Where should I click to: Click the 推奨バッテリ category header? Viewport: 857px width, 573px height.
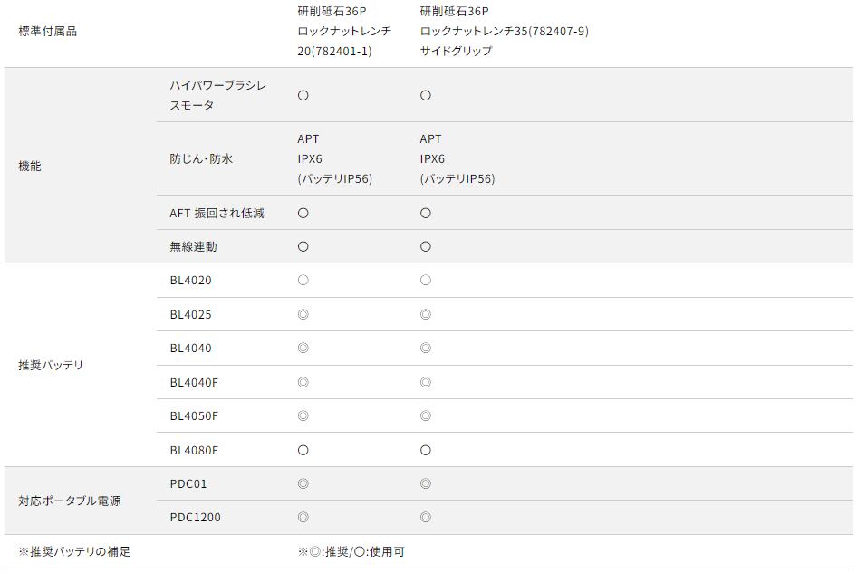51,365
